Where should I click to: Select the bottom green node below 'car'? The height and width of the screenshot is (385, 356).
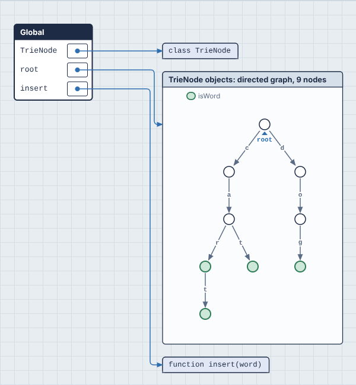point(205,314)
